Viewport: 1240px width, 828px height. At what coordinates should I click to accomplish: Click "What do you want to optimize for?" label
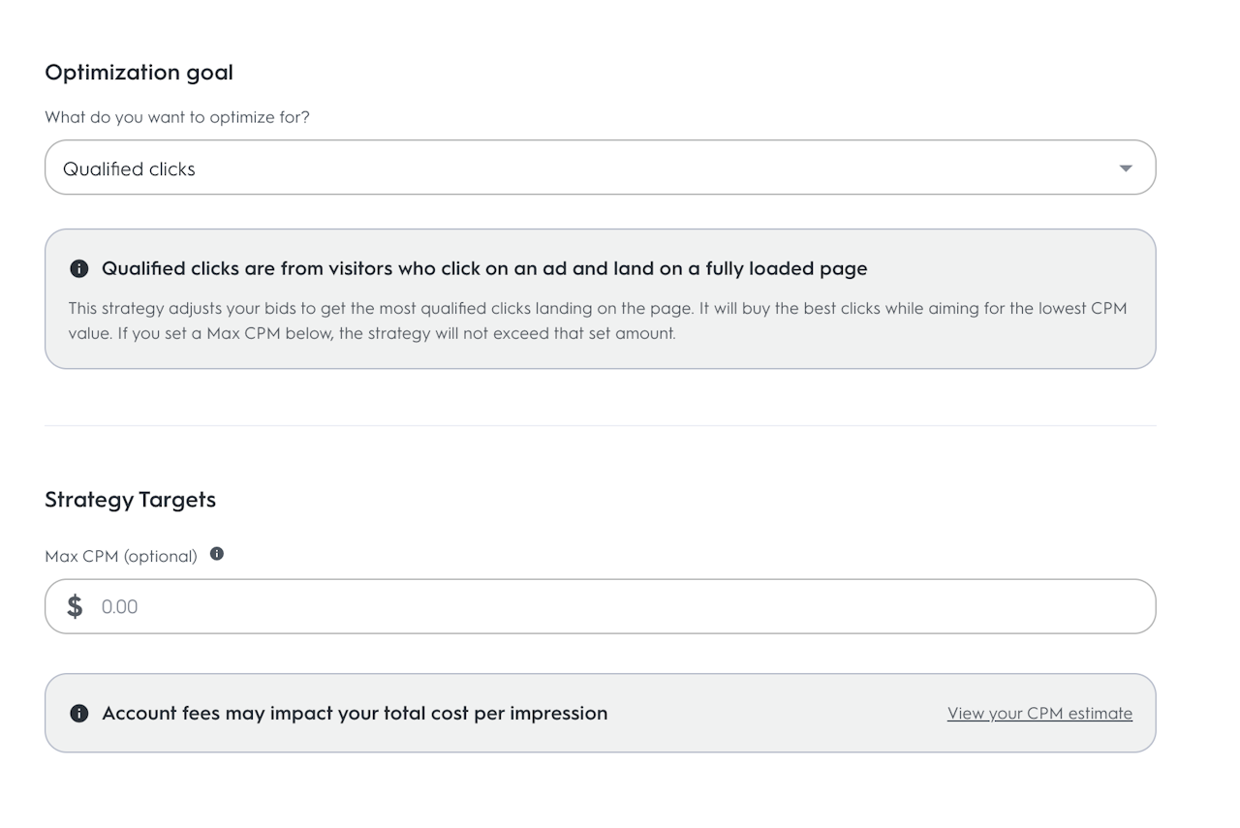point(177,117)
